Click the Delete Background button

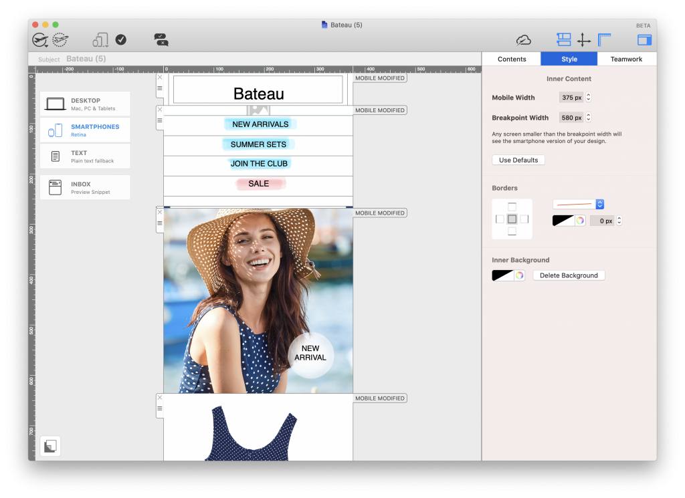pyautogui.click(x=569, y=275)
